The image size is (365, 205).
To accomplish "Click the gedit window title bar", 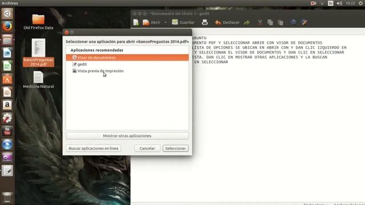I will (x=248, y=14).
